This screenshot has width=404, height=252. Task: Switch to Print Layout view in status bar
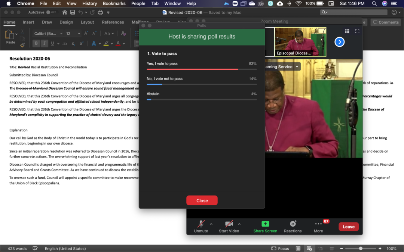[298, 248]
